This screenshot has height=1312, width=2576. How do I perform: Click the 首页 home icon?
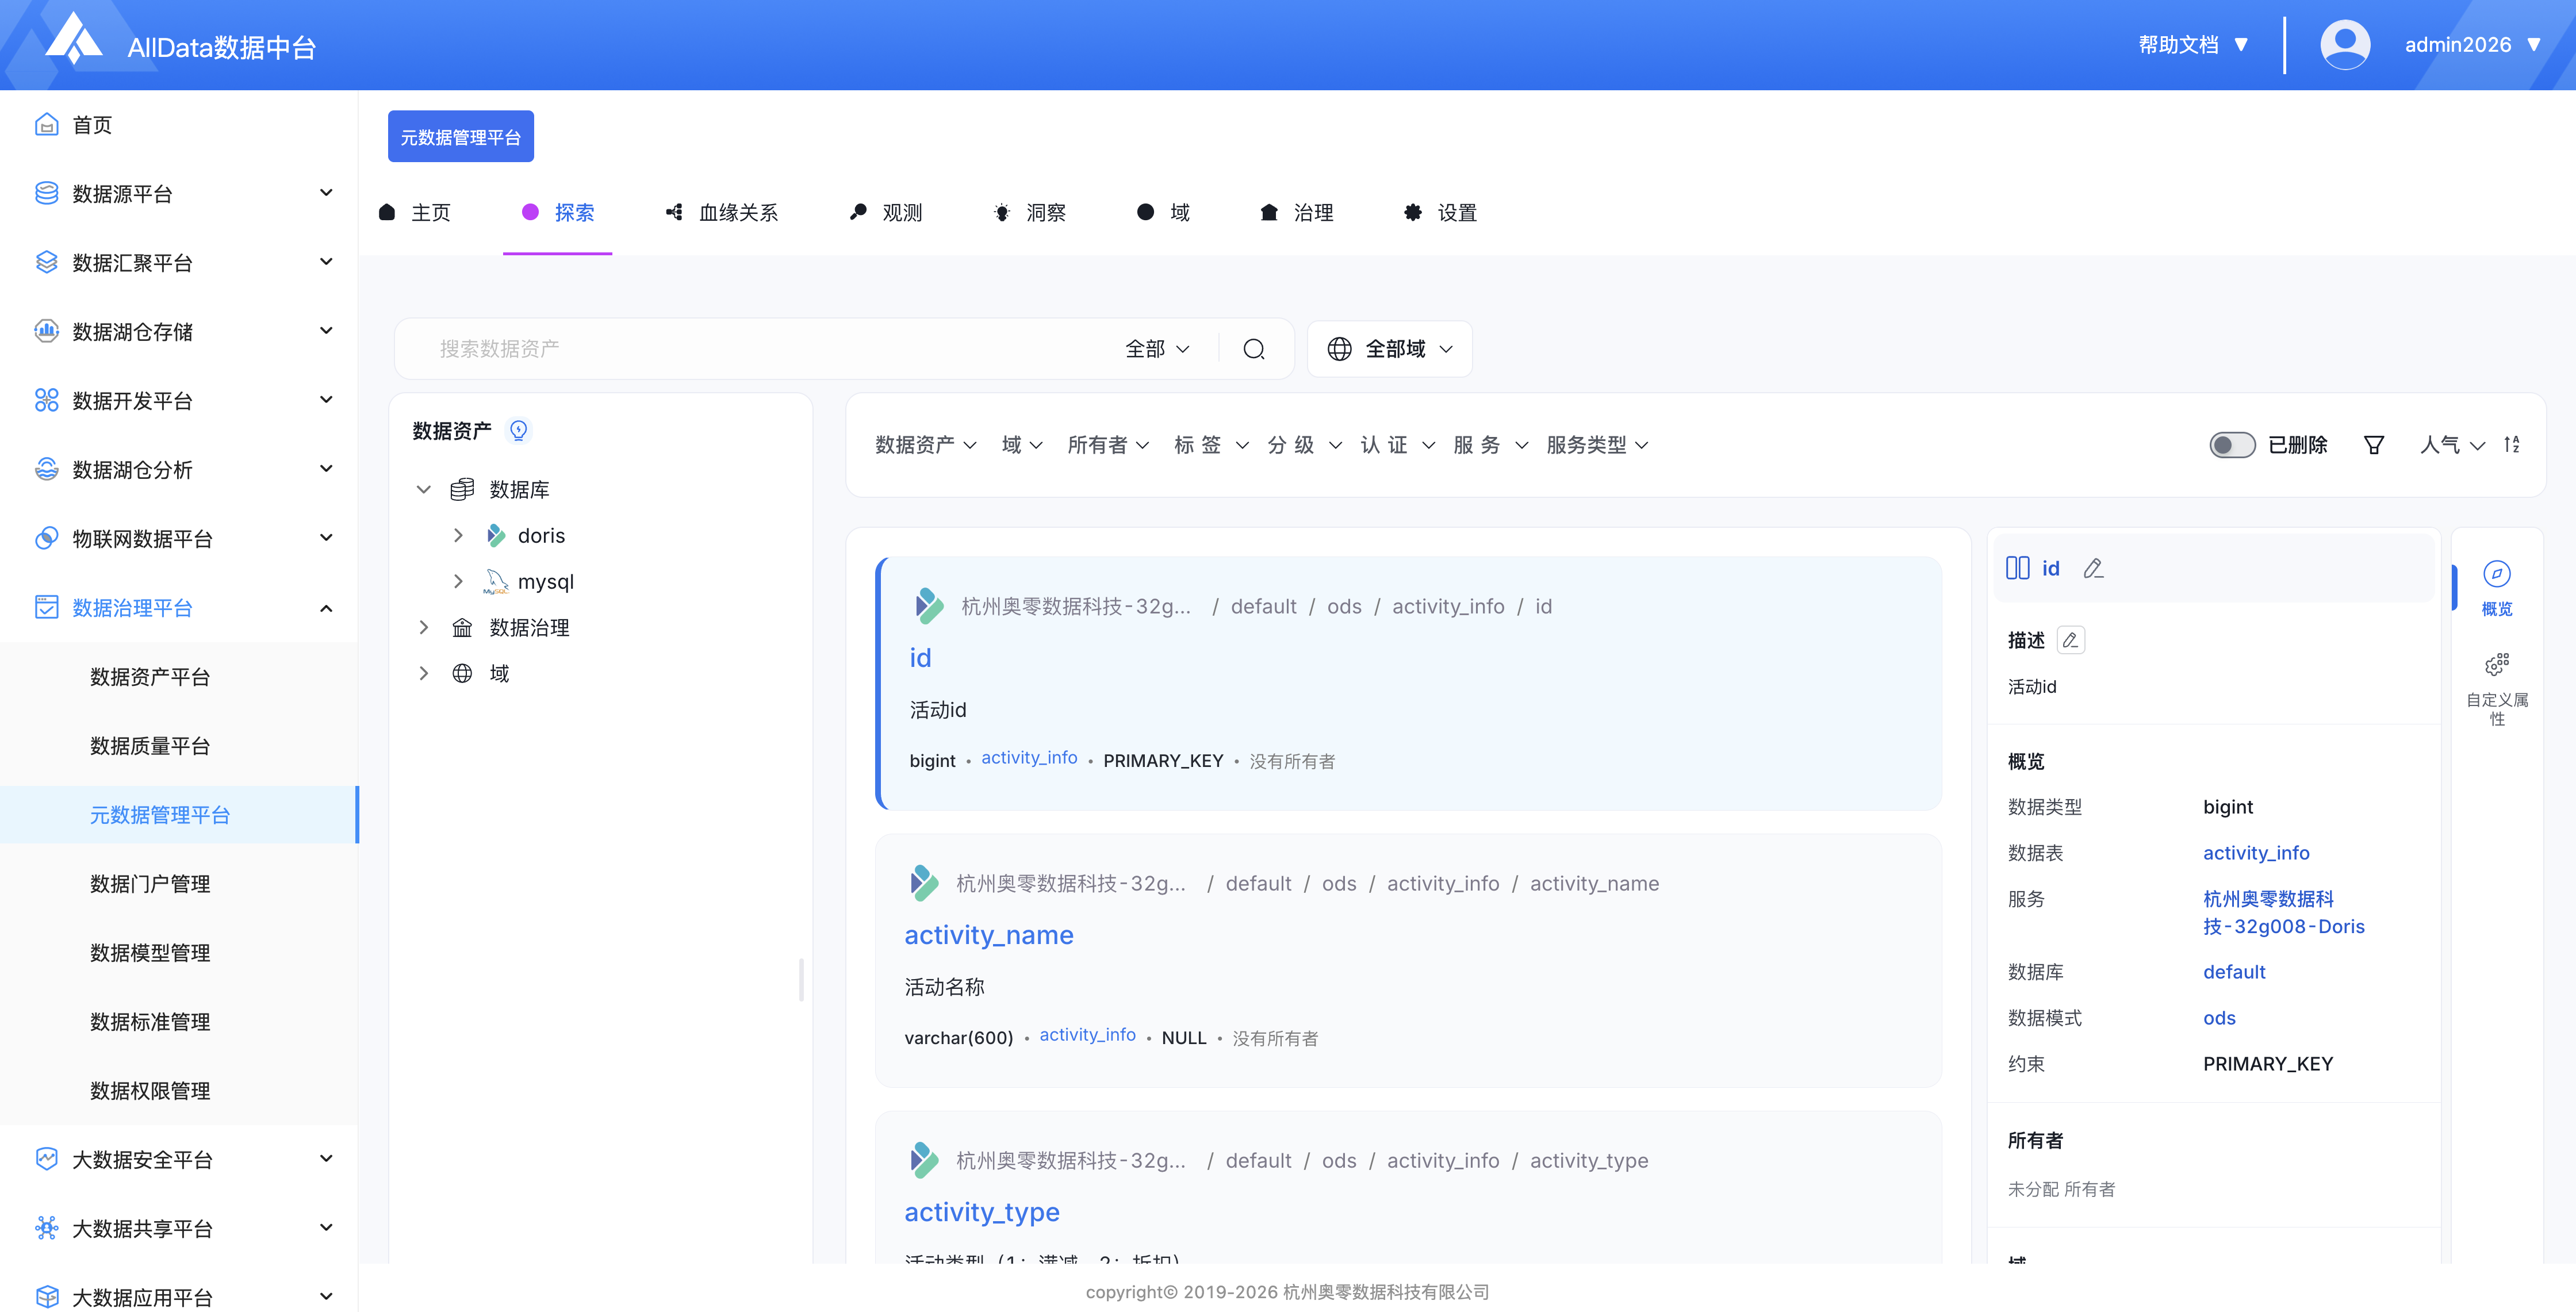pos(46,125)
